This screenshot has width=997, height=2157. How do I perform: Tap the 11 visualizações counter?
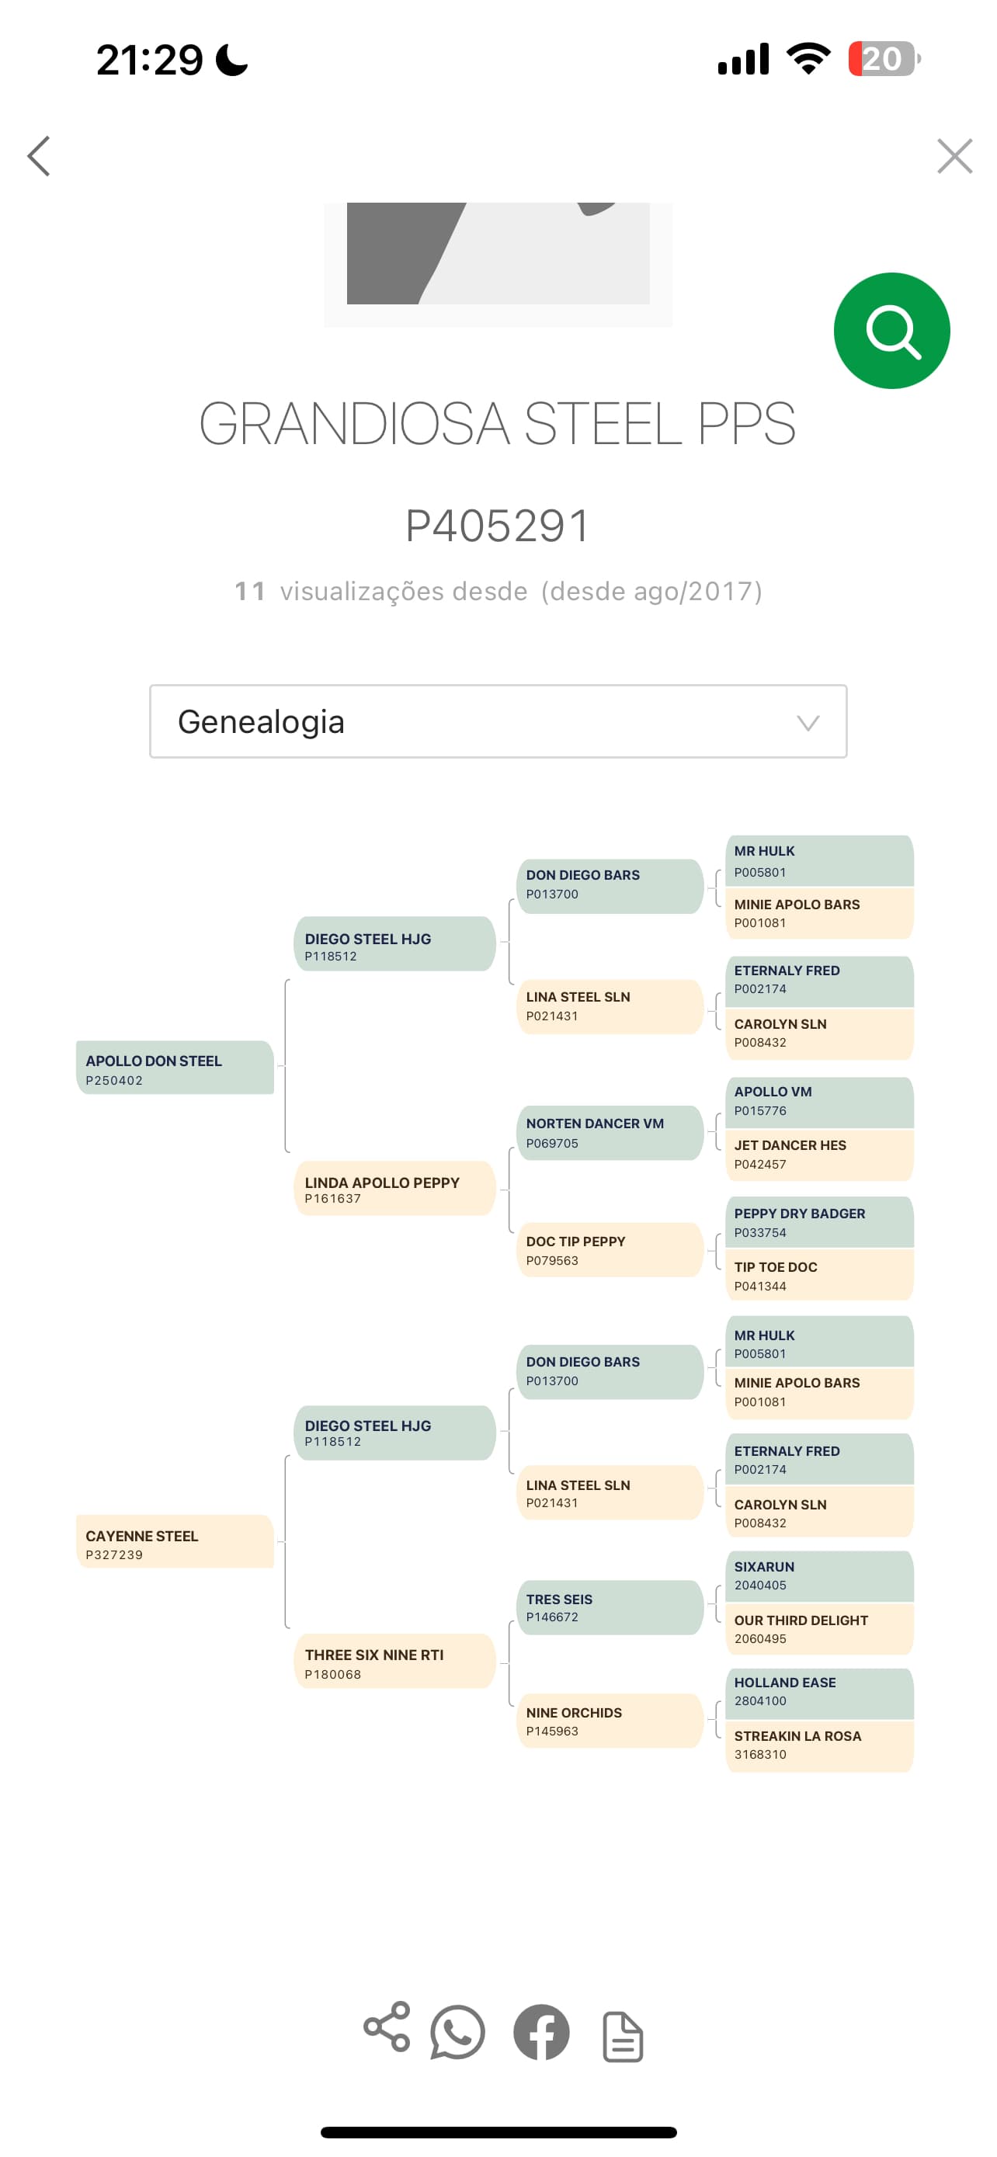click(x=498, y=592)
